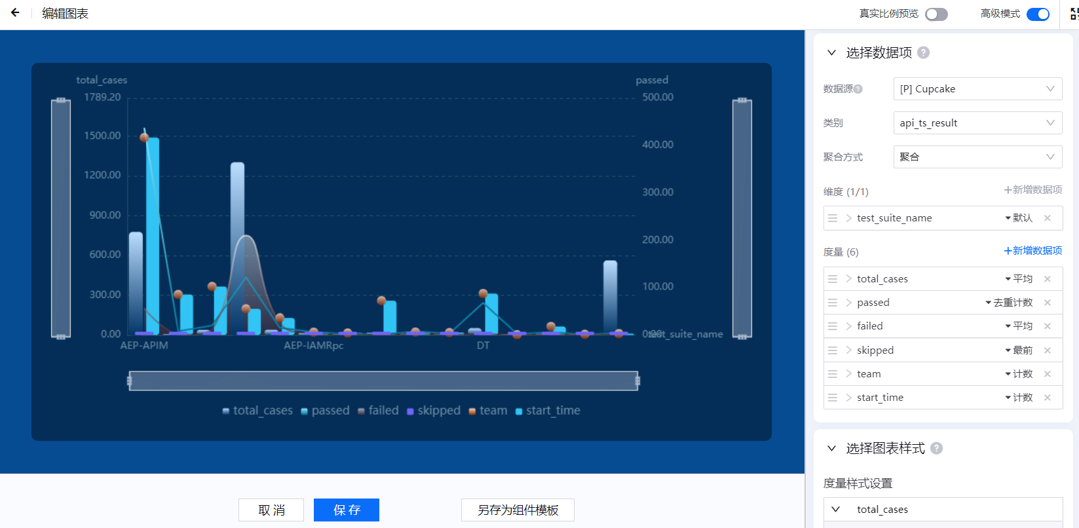Screen dimensions: 1079x528
Task: Remove passed measure
Action: click(1048, 303)
